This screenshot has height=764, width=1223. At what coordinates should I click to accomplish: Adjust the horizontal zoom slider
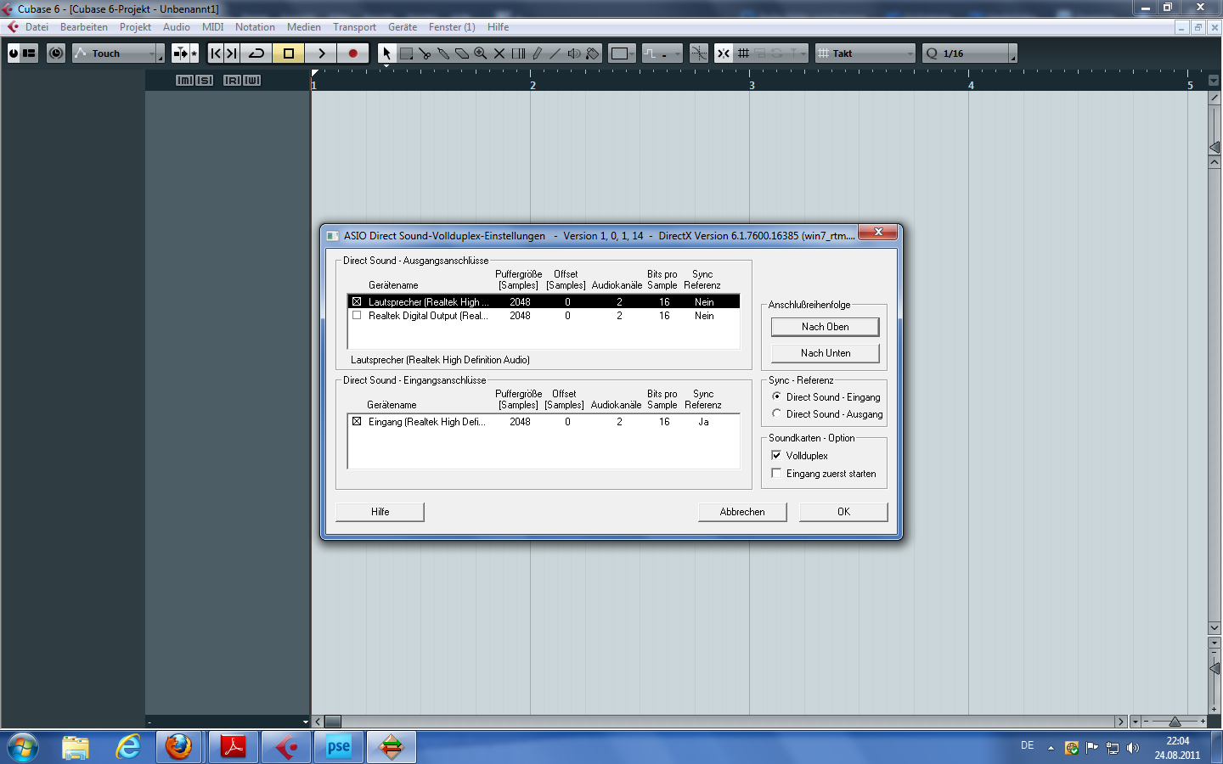point(1175,722)
